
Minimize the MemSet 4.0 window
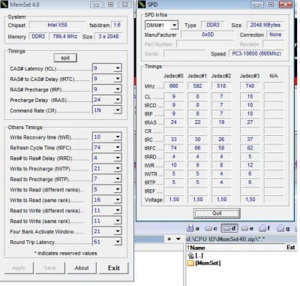[97, 5]
